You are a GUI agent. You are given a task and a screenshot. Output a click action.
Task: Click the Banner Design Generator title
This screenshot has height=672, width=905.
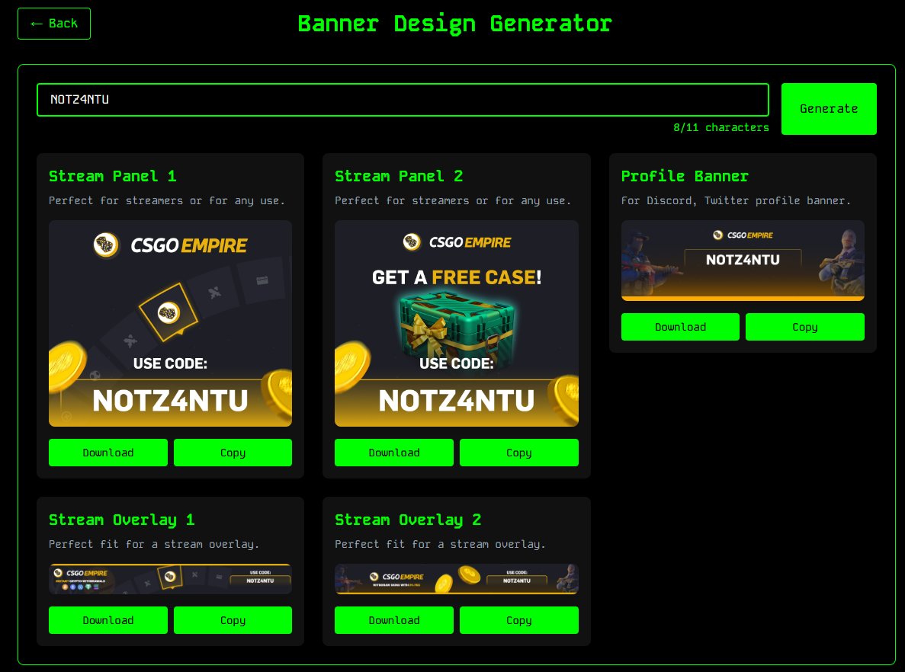click(x=455, y=24)
